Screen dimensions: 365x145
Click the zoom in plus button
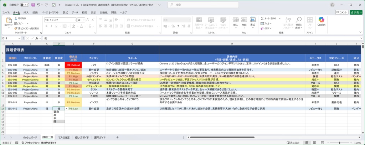coord(351,143)
